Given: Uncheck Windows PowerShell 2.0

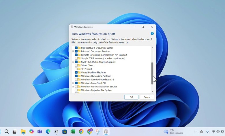Looking at the screenshot, I should (76, 83).
